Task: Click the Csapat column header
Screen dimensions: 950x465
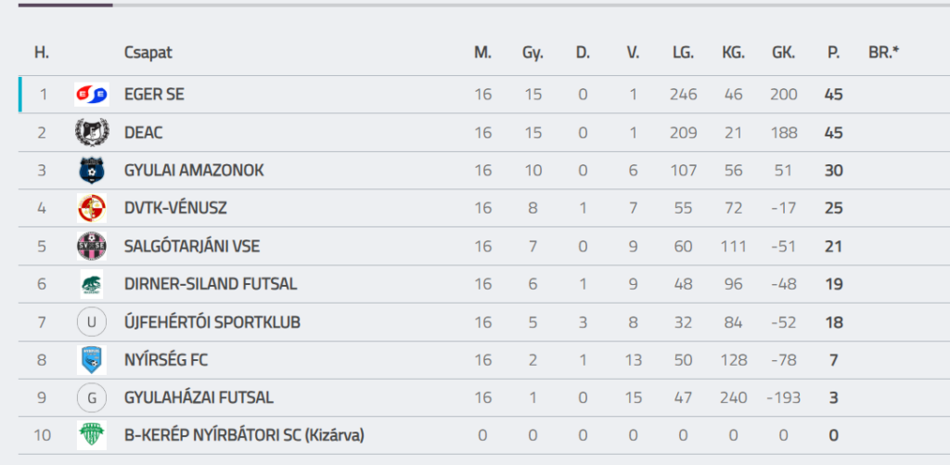Action: (148, 53)
